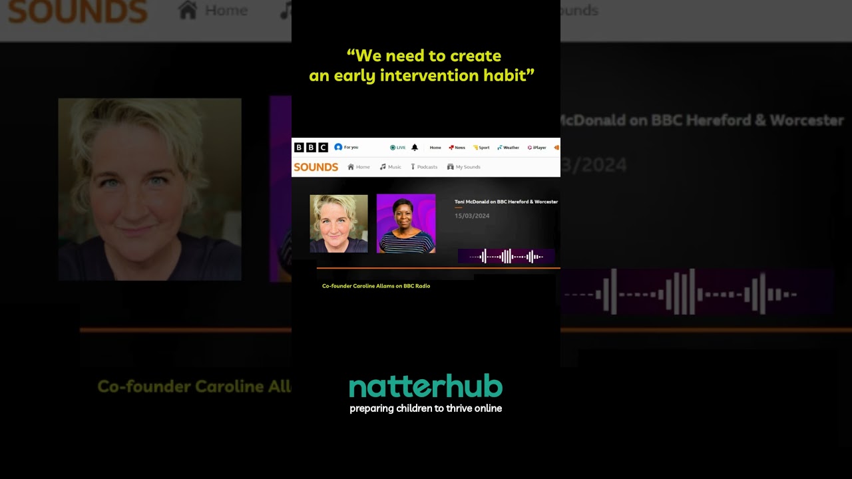
Task: Click the early intervention habit quote
Action: tap(422, 65)
